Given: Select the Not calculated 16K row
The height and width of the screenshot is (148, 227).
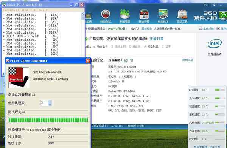Looking at the screenshot, I should click(31, 15).
